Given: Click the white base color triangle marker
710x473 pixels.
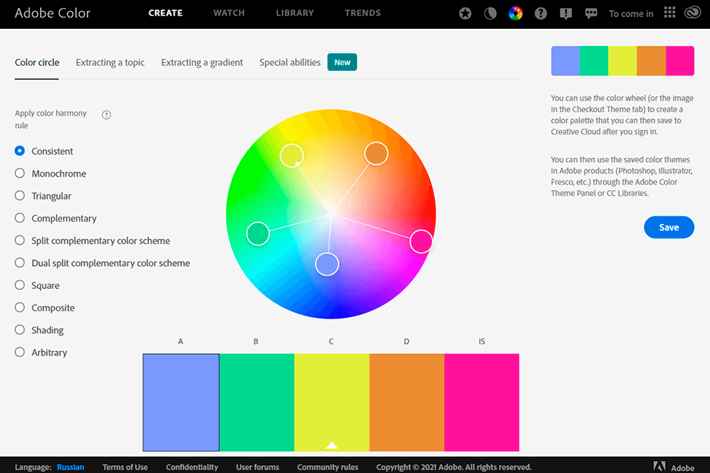Looking at the screenshot, I should coord(332,446).
